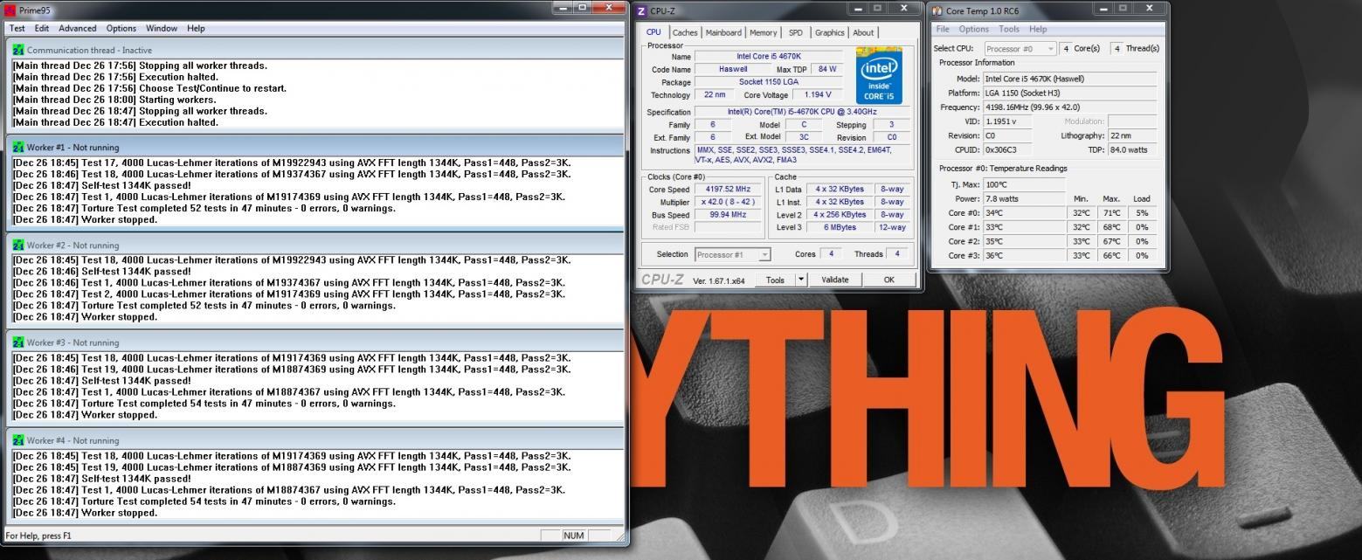The image size is (1362, 560).
Task: Click the Validate button in CPU-Z
Action: 835,280
